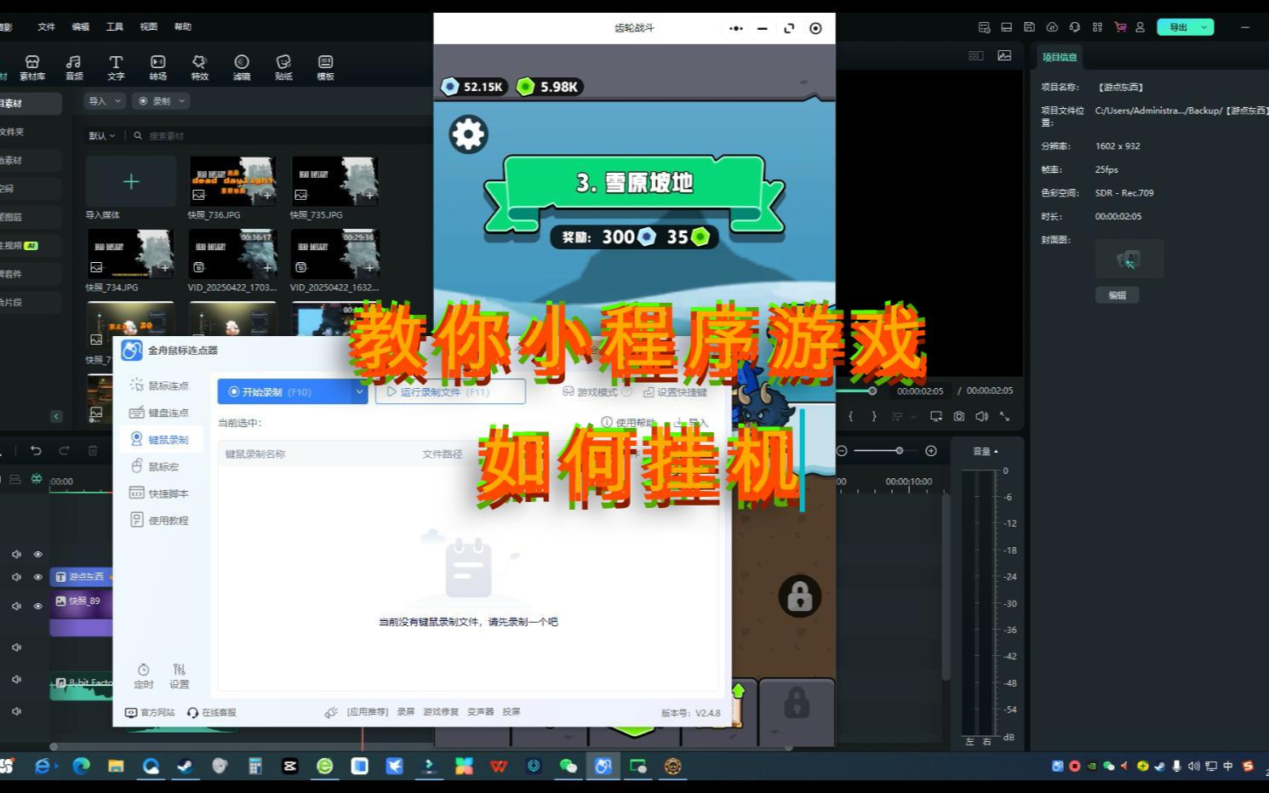This screenshot has height=793, width=1269.
Task: Click the shopping cart icon in the top bar
Action: (1120, 27)
